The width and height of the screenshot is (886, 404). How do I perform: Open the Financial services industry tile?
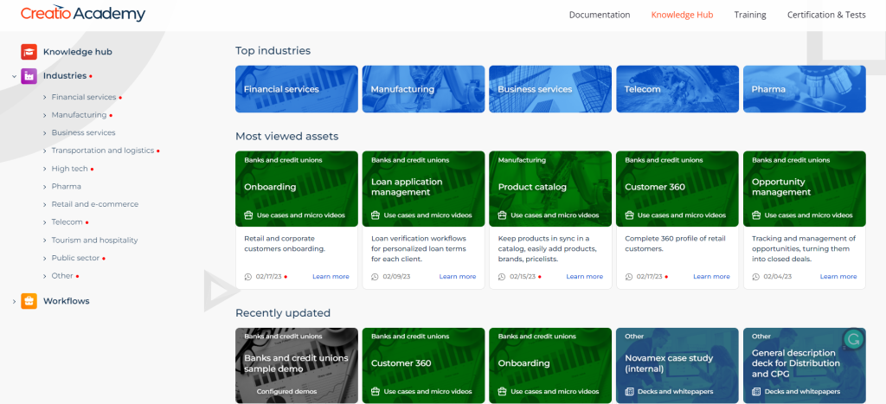(x=297, y=89)
